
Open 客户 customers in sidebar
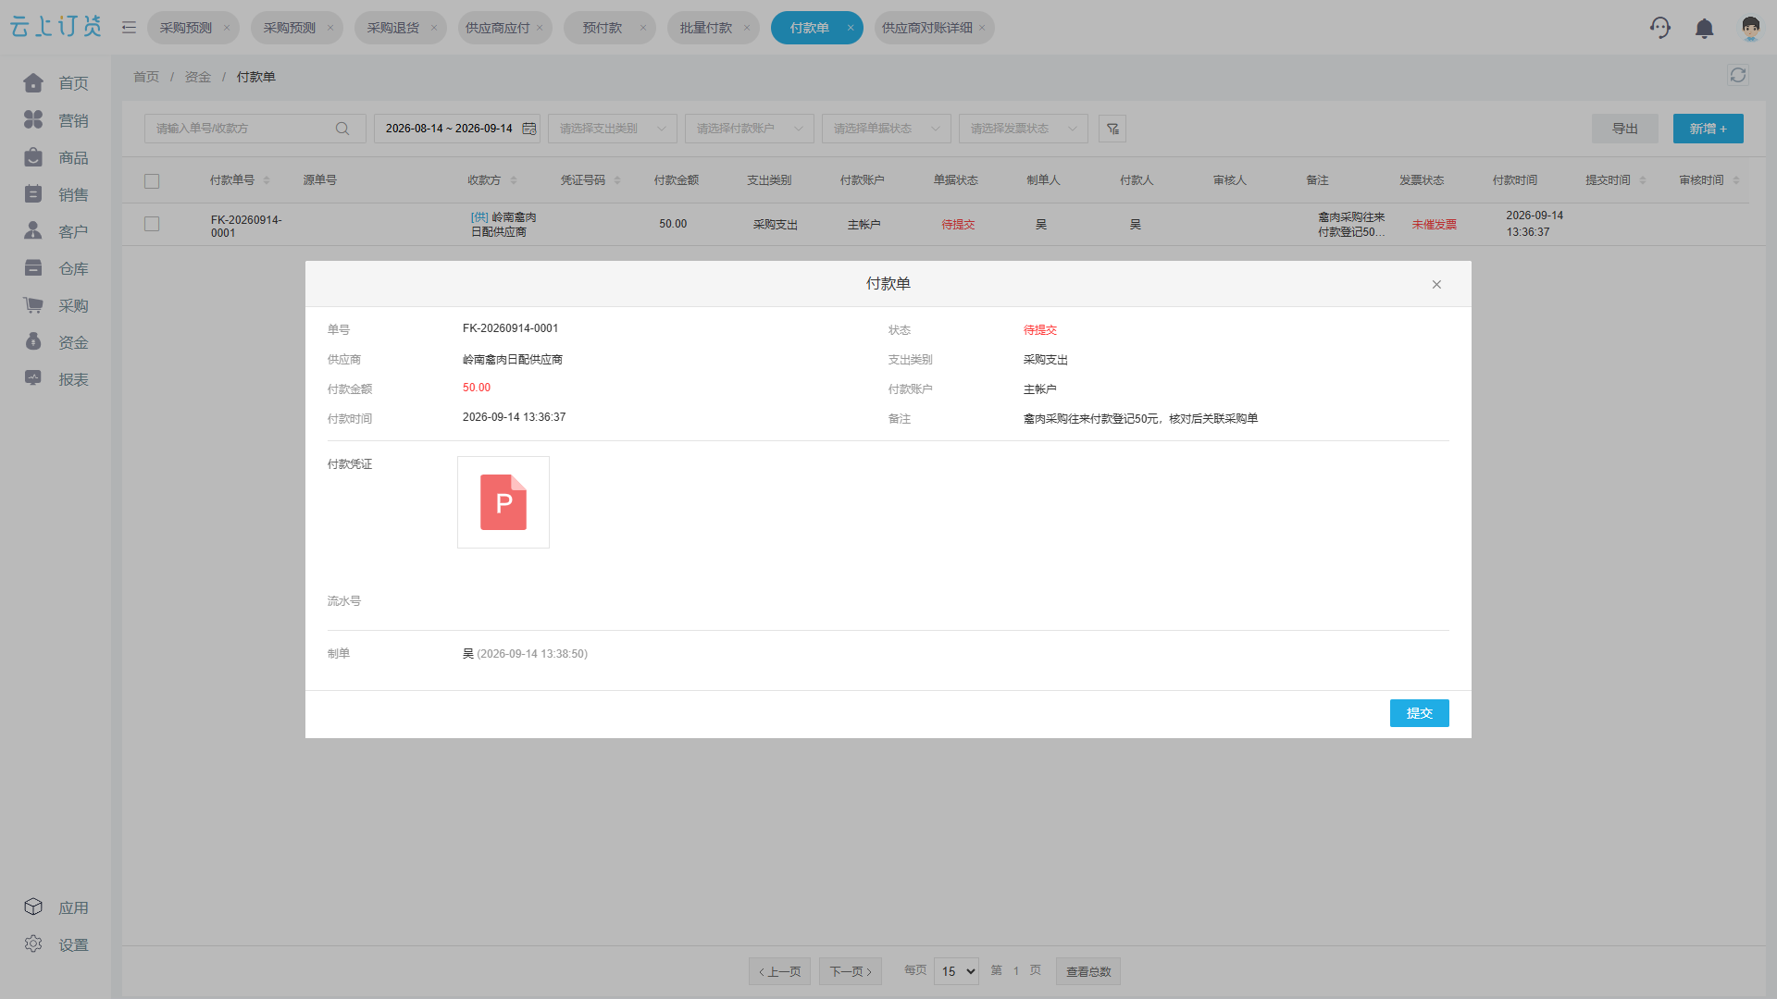56,231
